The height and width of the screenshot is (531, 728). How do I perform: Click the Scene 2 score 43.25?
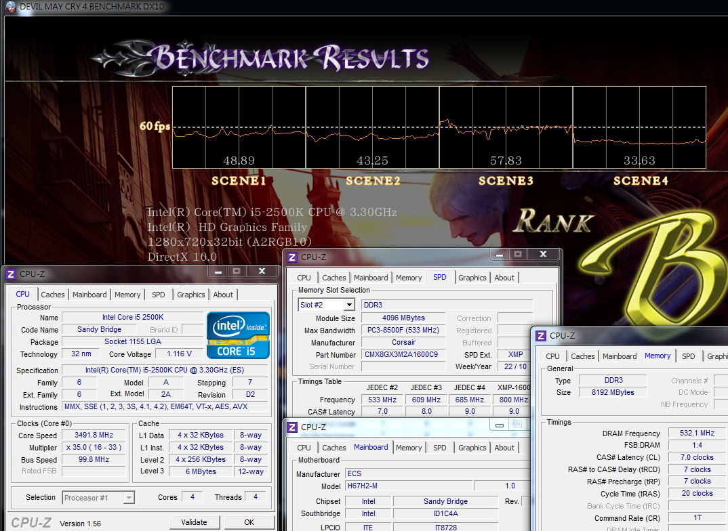click(372, 161)
